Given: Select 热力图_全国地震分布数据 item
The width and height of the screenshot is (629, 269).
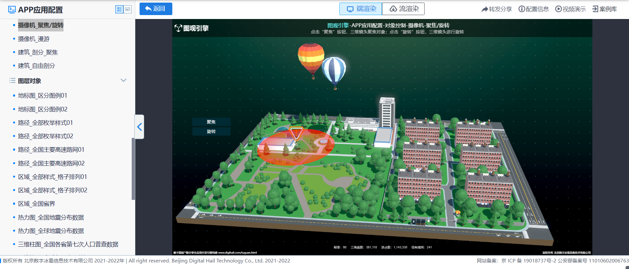Looking at the screenshot, I should pos(51,218).
